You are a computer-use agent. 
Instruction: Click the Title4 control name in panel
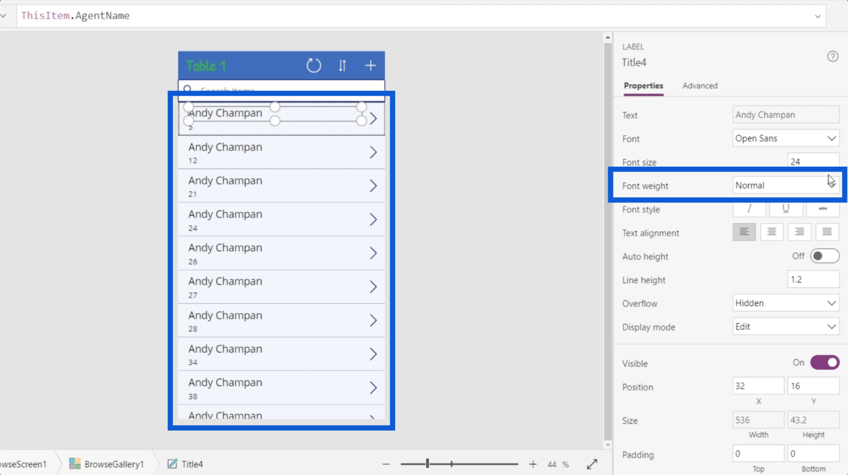(x=634, y=62)
